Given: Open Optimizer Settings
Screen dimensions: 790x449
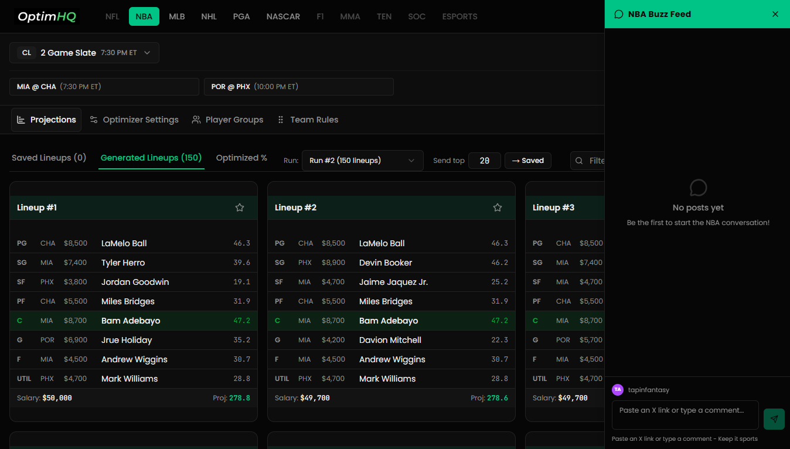Looking at the screenshot, I should coord(134,120).
